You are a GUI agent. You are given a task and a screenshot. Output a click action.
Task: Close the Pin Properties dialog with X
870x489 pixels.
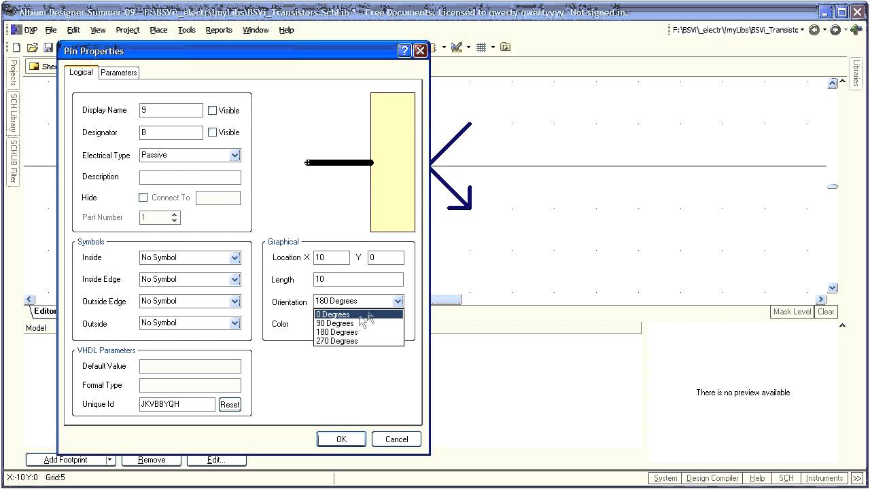(420, 51)
